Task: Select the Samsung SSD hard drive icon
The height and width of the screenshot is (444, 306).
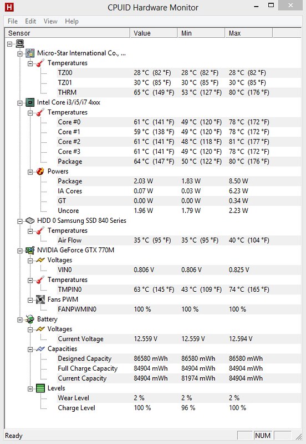Action: (30, 221)
